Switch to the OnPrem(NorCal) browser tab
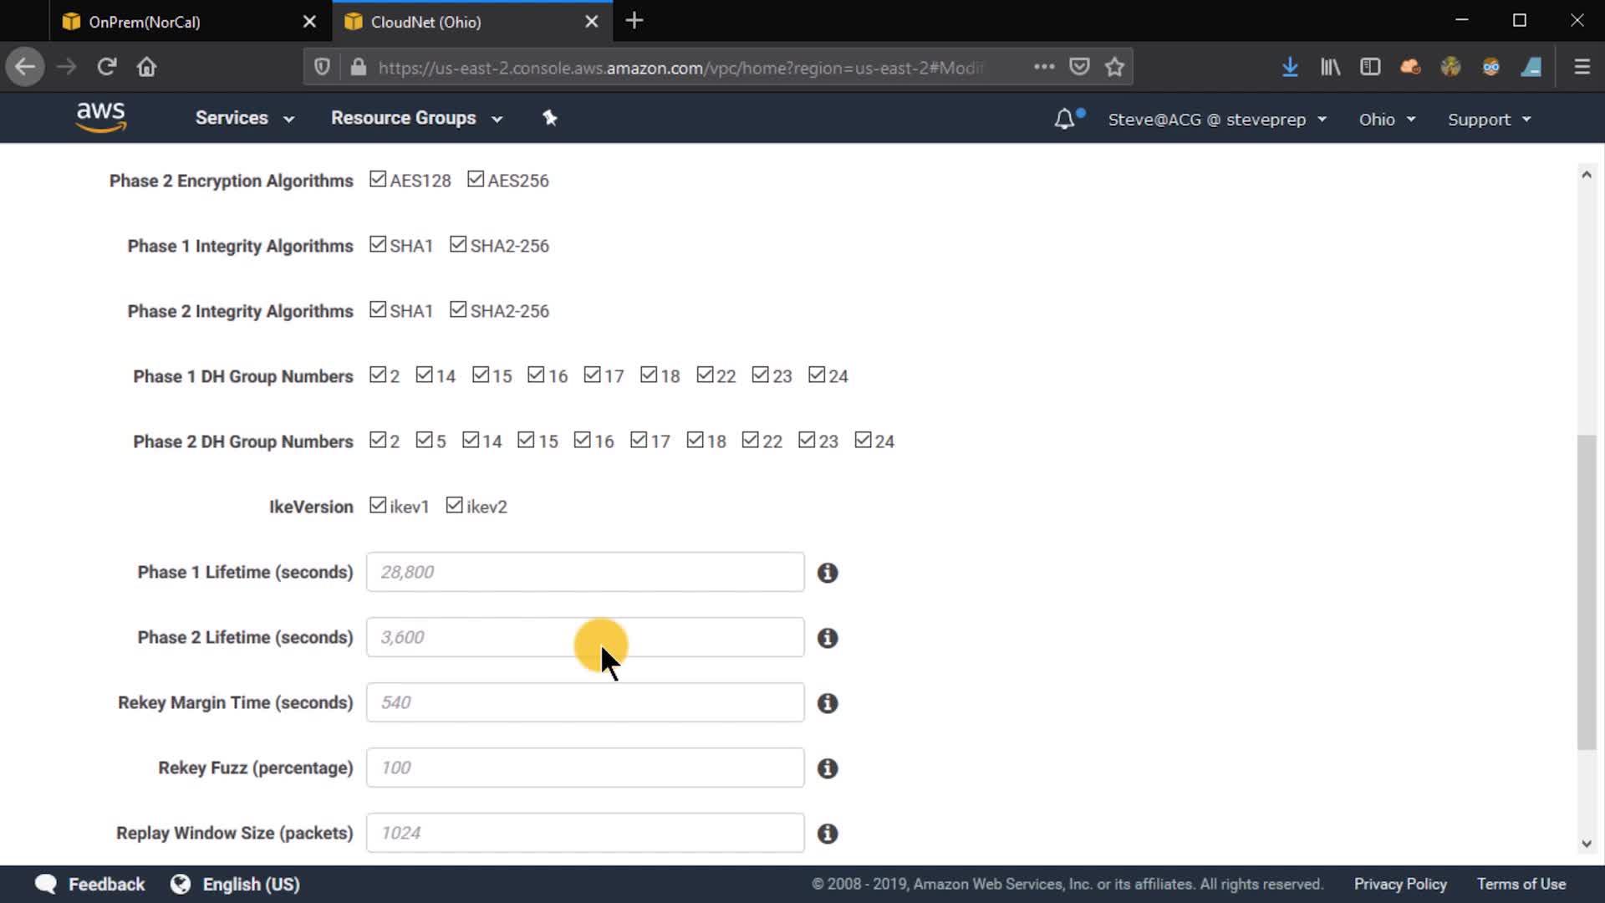 click(145, 22)
